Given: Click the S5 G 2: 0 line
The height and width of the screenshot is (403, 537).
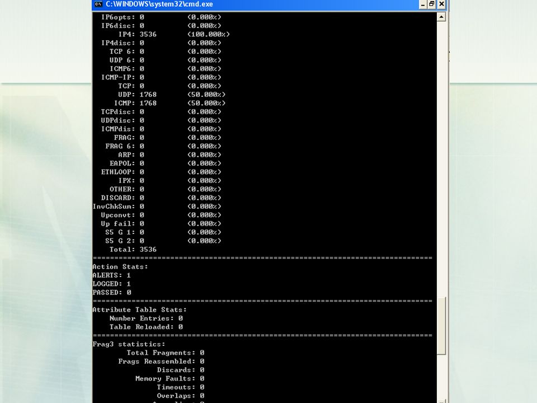Looking at the screenshot, I should pyautogui.click(x=163, y=241).
